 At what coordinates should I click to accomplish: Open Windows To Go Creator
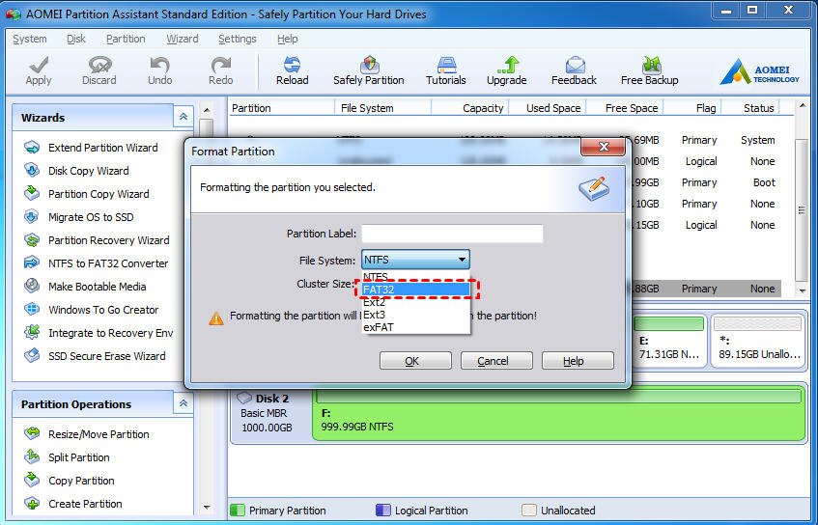[92, 310]
